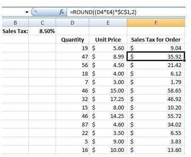Select the 8.50% tax rate cell
Image resolution: width=191 pixels, height=157 pixels.
(42, 31)
